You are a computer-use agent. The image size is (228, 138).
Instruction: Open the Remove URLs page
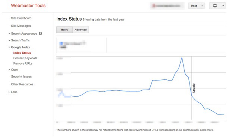coord(23,63)
